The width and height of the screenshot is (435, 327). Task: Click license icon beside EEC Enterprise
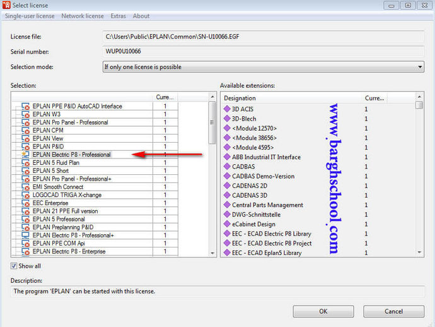26,203
